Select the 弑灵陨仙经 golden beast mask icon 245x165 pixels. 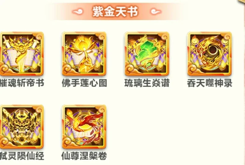[x=22, y=126]
